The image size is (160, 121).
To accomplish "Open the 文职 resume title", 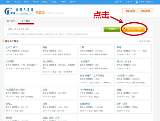I will (x=82, y=47).
